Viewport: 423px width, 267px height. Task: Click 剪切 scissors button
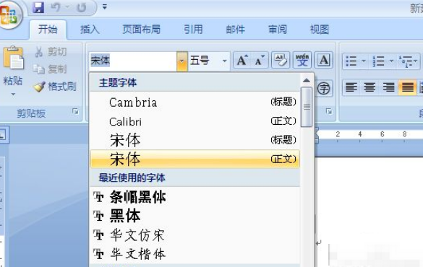click(x=51, y=52)
